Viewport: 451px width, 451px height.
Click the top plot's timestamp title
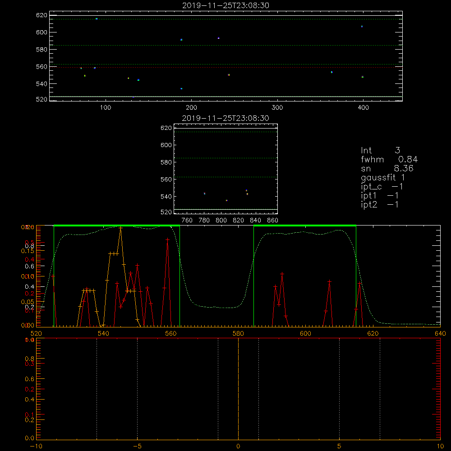coord(225,5)
